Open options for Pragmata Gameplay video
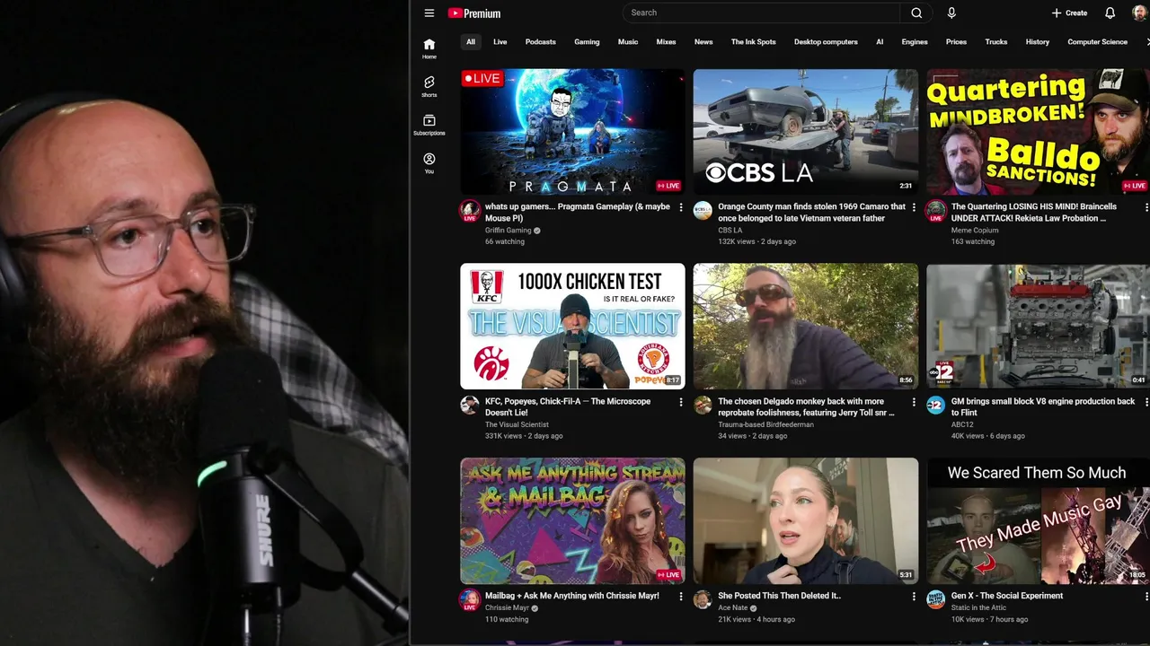1150x646 pixels. [680, 207]
